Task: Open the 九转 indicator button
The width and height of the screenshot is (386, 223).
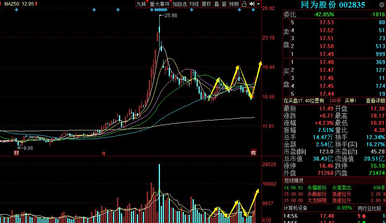Action: pyautogui.click(x=142, y=4)
